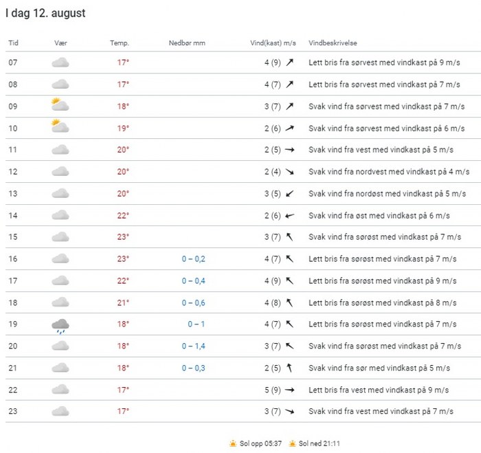Click the 23° temperature at hour 15
This screenshot has width=481, height=453.
[123, 237]
